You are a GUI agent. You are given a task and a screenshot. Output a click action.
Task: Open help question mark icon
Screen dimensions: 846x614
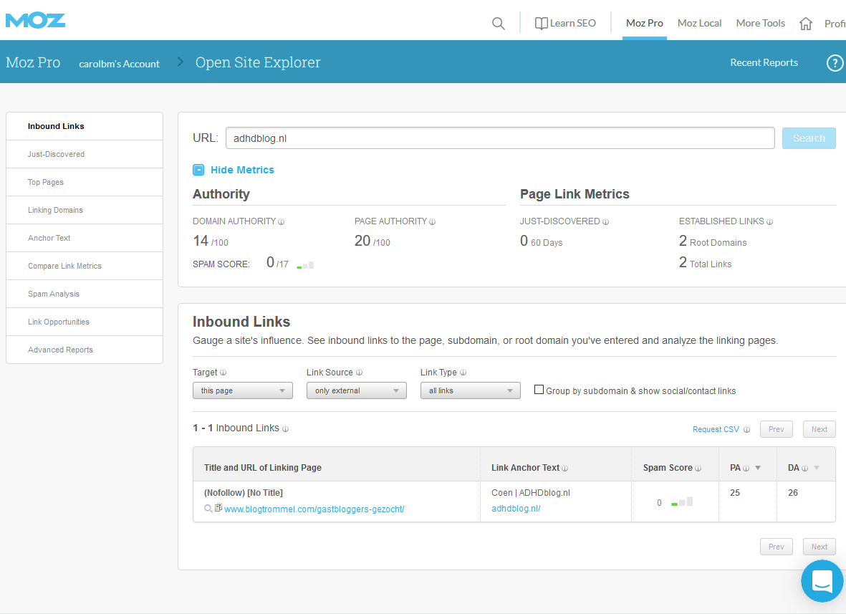[835, 63]
